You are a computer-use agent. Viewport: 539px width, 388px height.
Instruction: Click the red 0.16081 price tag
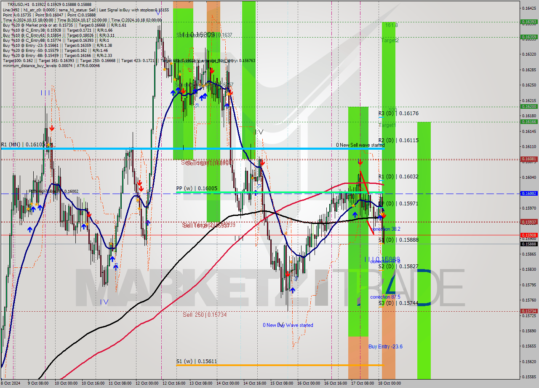click(x=529, y=159)
